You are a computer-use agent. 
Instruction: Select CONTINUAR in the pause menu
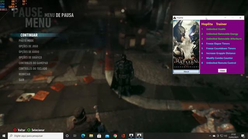29,35
